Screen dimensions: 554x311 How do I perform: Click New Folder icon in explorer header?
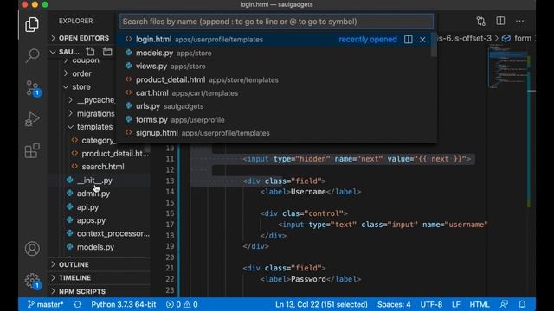[107, 52]
